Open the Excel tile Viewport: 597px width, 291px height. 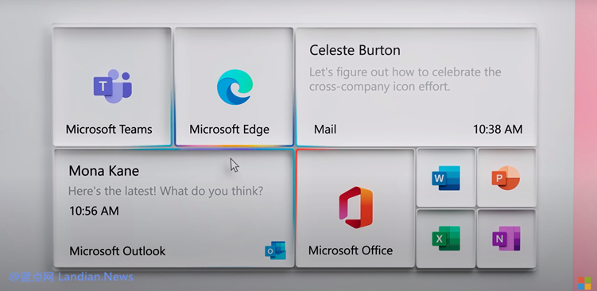pyautogui.click(x=446, y=239)
